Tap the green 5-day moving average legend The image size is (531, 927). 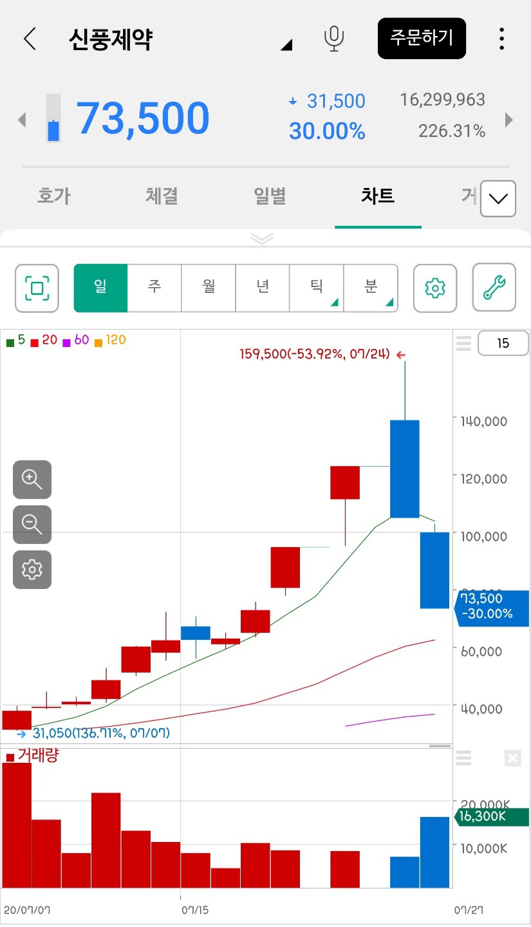15,340
